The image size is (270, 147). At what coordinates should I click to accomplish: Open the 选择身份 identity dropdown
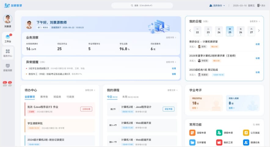217,5
